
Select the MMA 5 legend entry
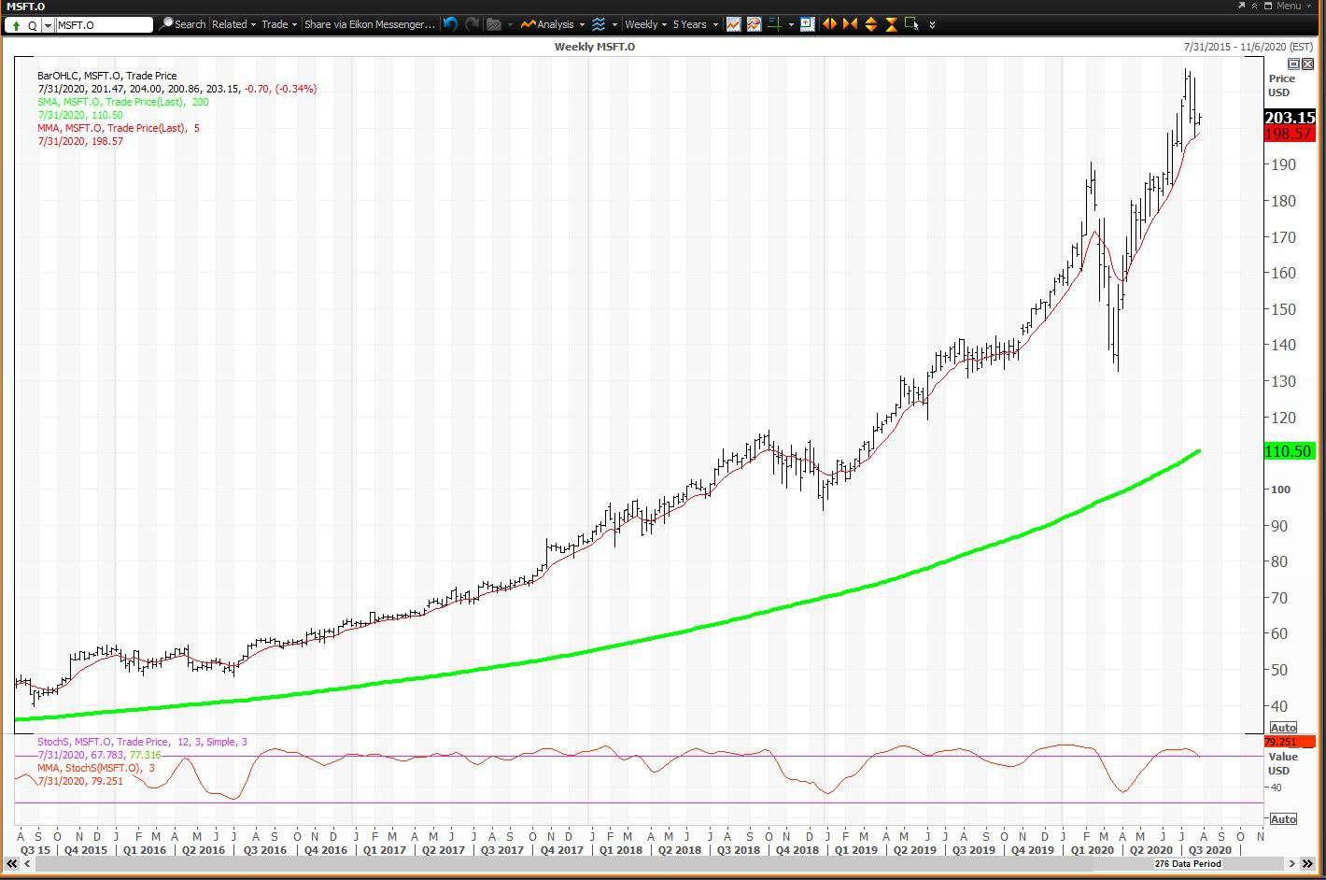(119, 128)
